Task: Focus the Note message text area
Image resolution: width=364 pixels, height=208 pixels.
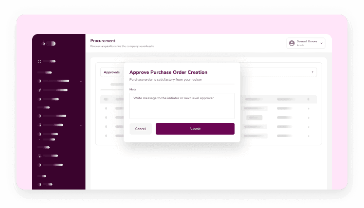Action: (182, 105)
